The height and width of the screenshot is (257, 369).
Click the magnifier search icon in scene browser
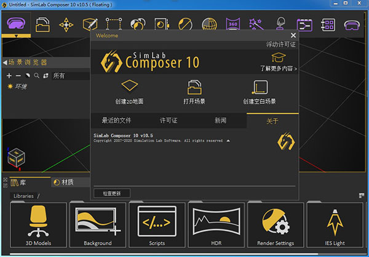pyautogui.click(x=36, y=76)
